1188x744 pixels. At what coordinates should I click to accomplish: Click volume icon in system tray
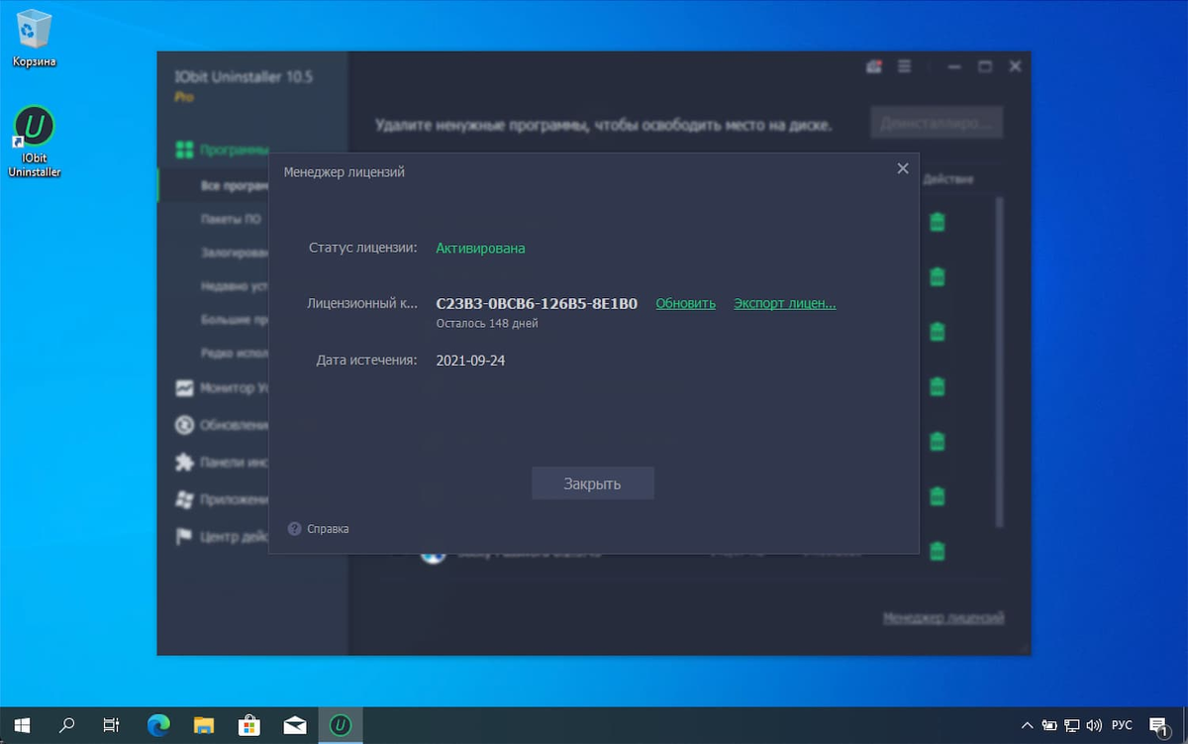1094,725
